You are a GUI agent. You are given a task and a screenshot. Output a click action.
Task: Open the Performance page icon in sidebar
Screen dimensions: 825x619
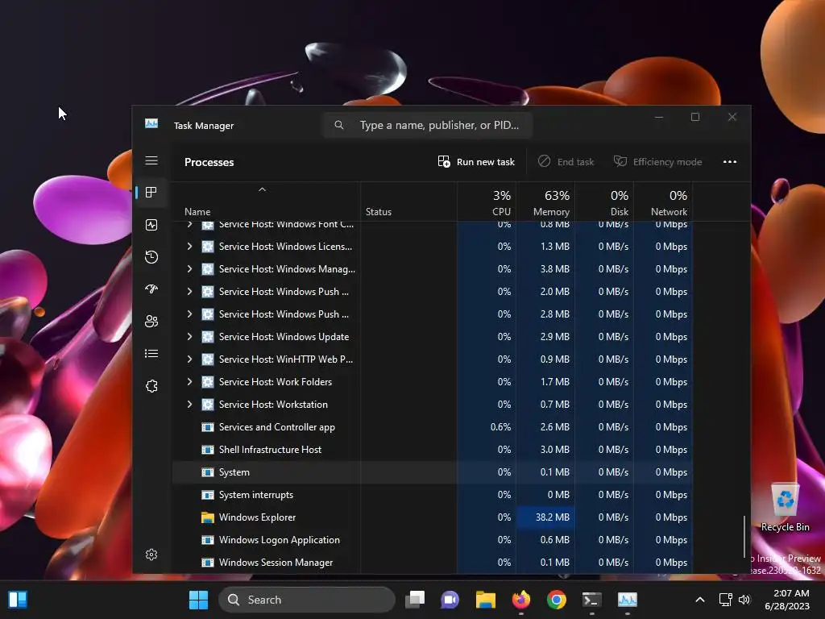point(151,225)
